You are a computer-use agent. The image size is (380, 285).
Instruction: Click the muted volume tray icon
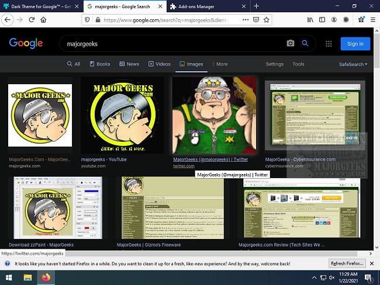point(332,277)
